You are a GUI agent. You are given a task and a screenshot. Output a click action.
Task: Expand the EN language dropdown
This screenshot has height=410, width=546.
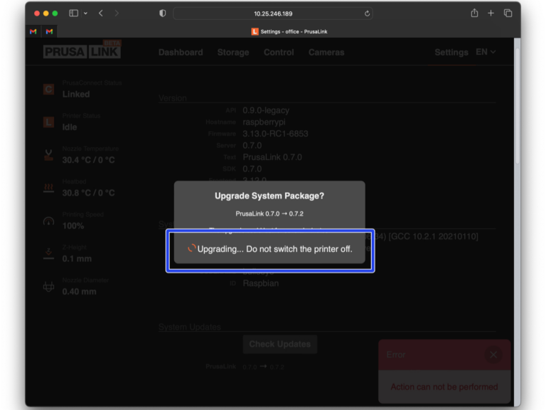click(486, 52)
